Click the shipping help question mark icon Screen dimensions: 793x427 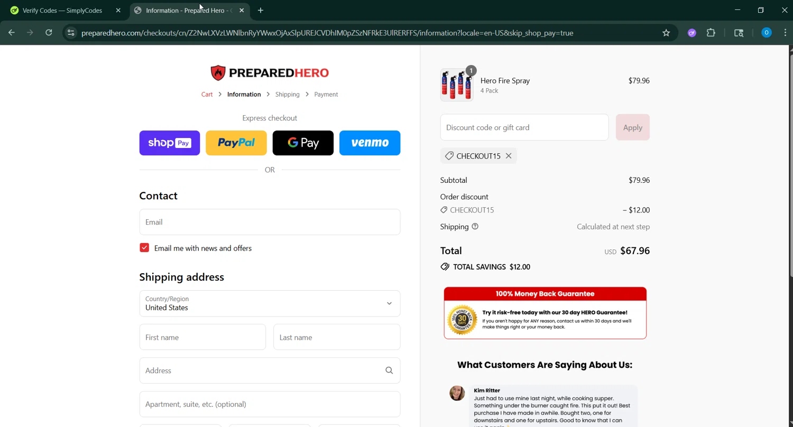475,227
